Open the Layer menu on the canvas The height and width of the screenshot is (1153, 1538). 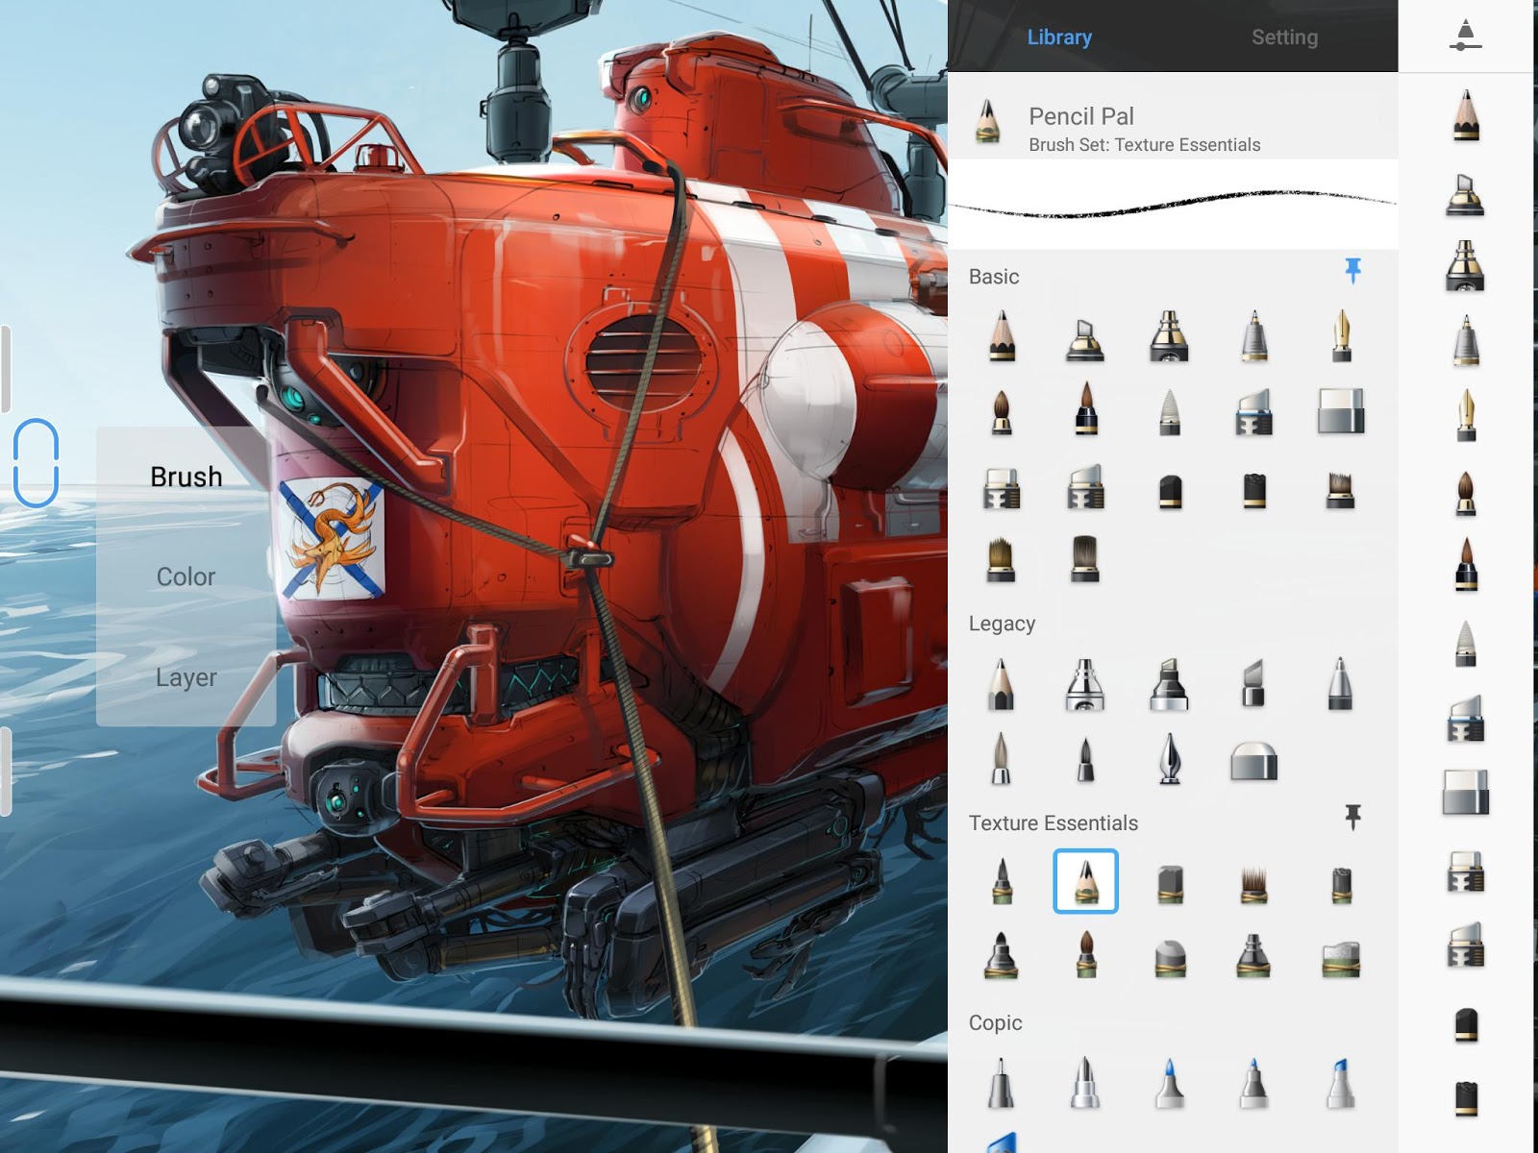186,677
